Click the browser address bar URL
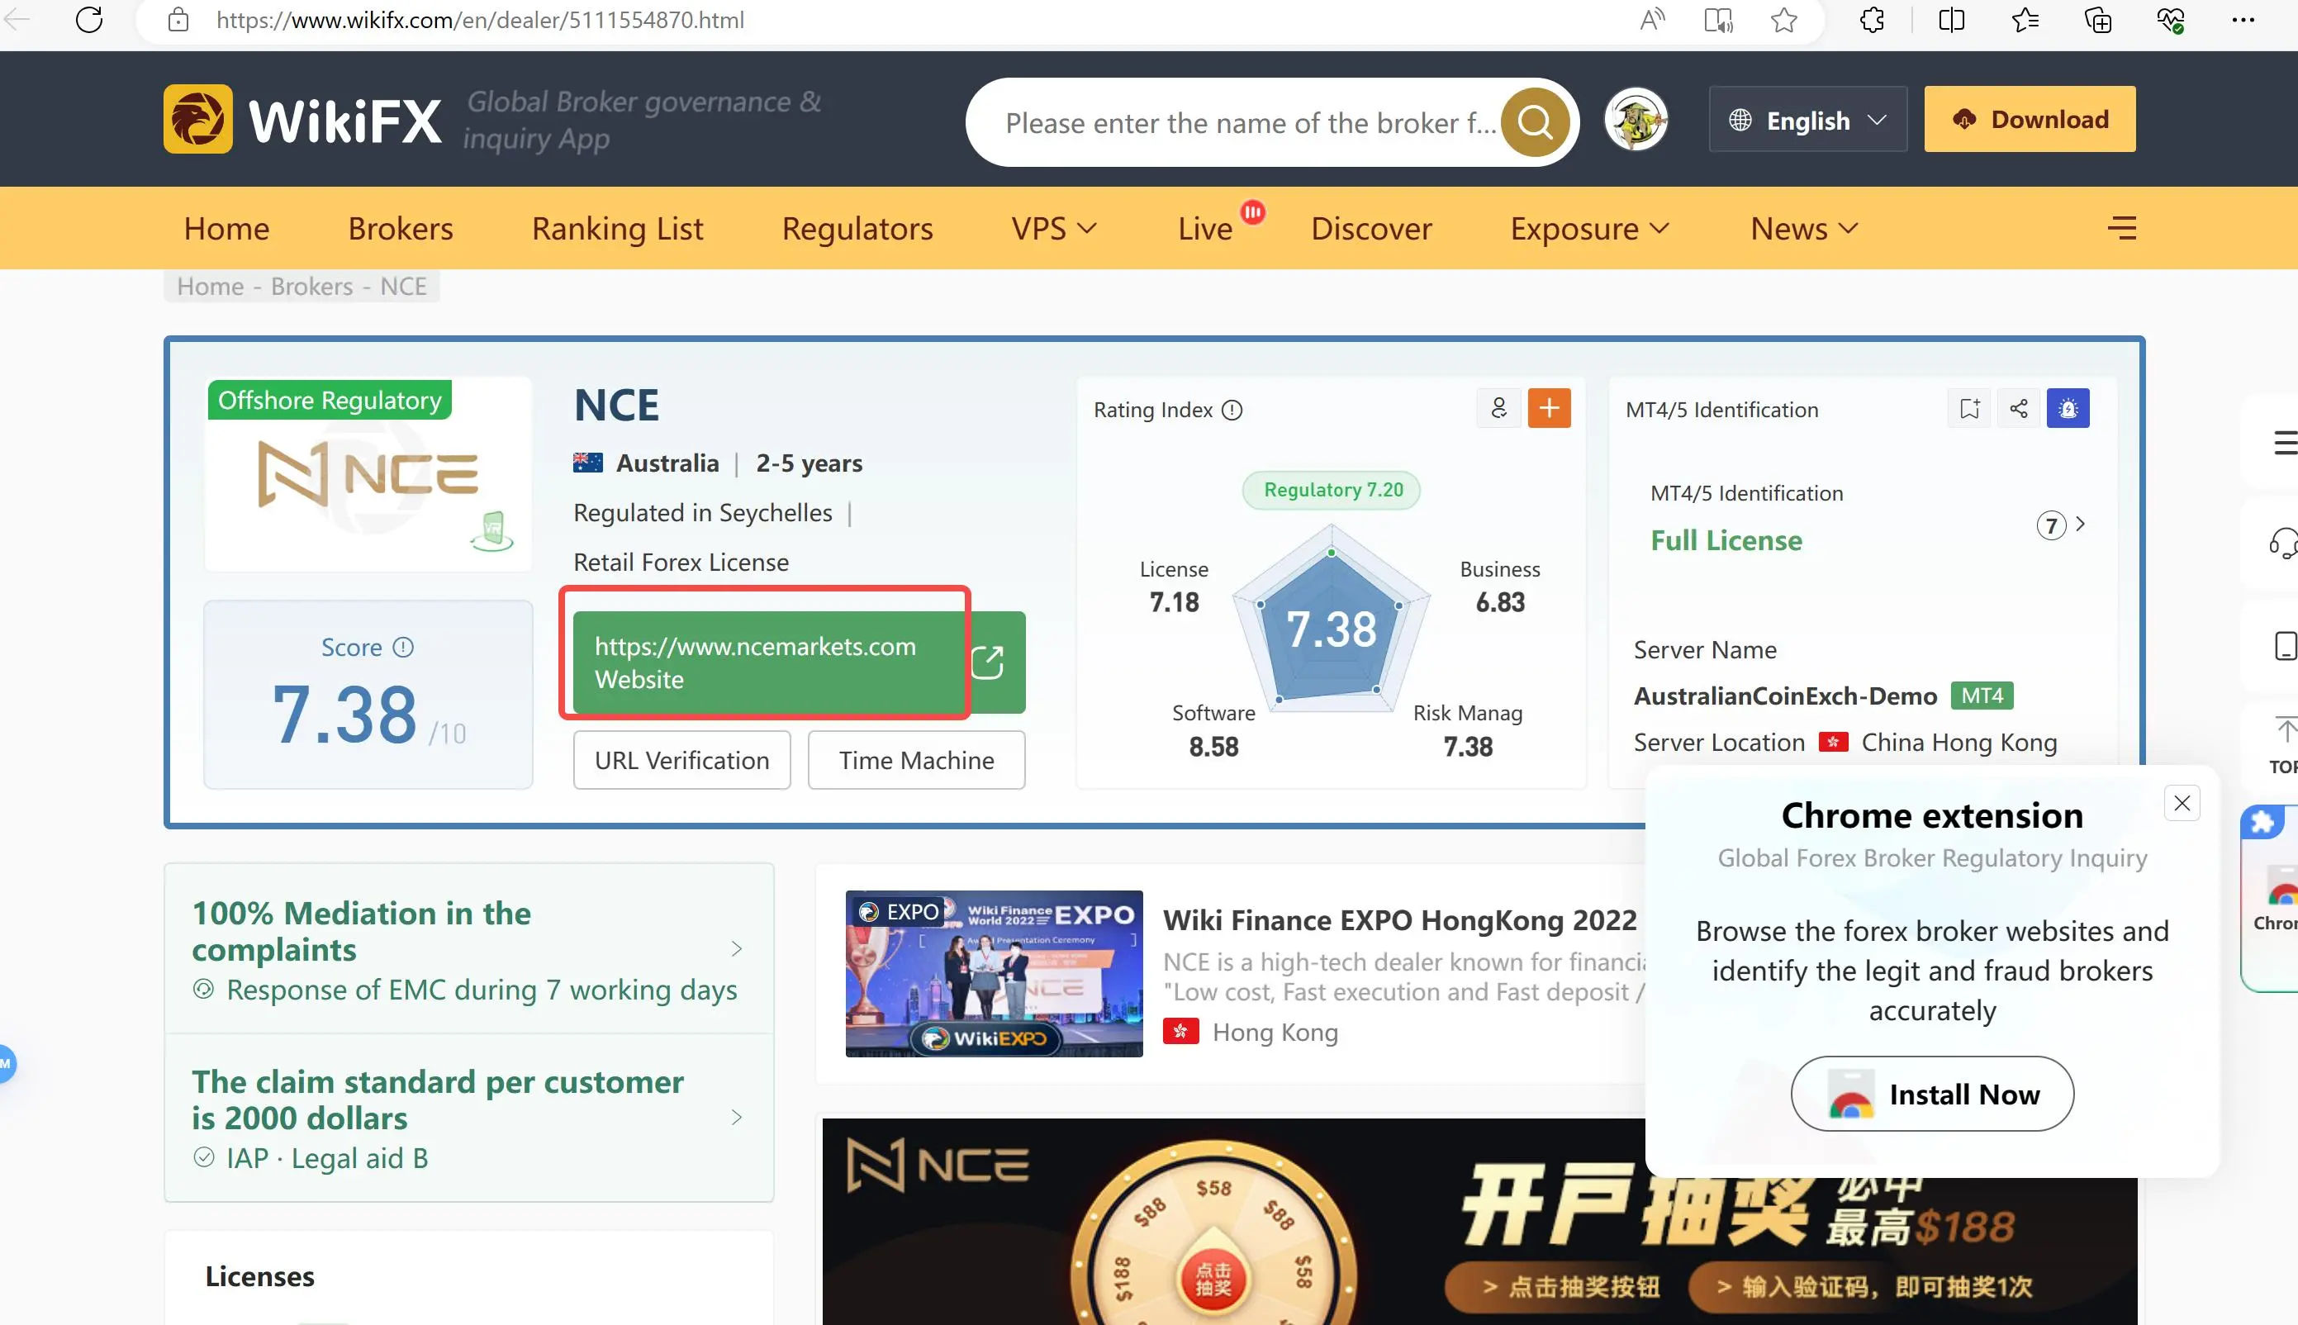 point(481,20)
